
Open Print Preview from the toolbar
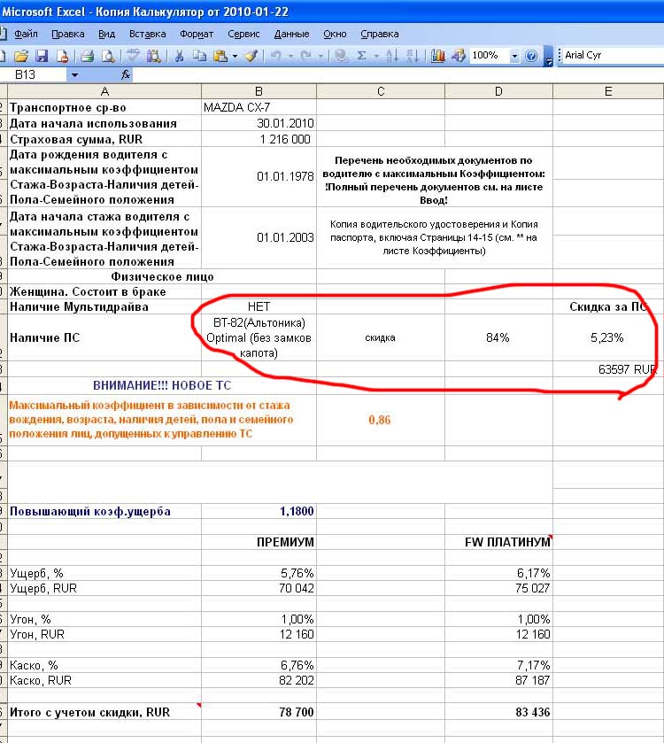tap(109, 56)
